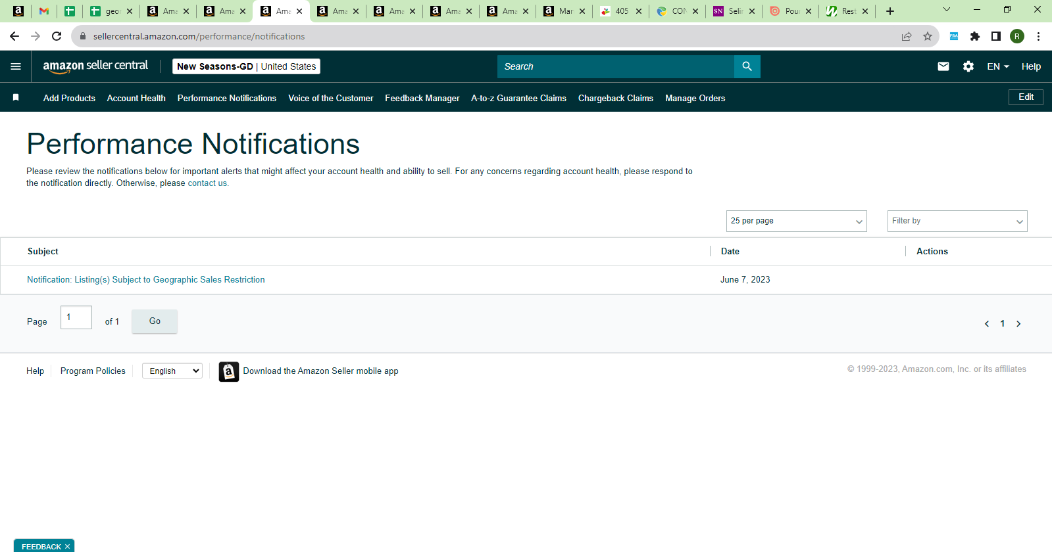1052x552 pixels.
Task: Click the Go page button
Action: pos(155,321)
